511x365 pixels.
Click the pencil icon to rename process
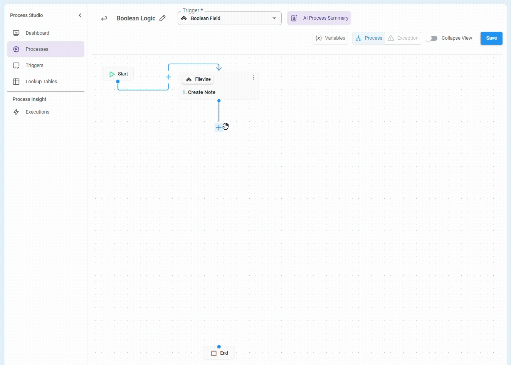[x=163, y=18]
